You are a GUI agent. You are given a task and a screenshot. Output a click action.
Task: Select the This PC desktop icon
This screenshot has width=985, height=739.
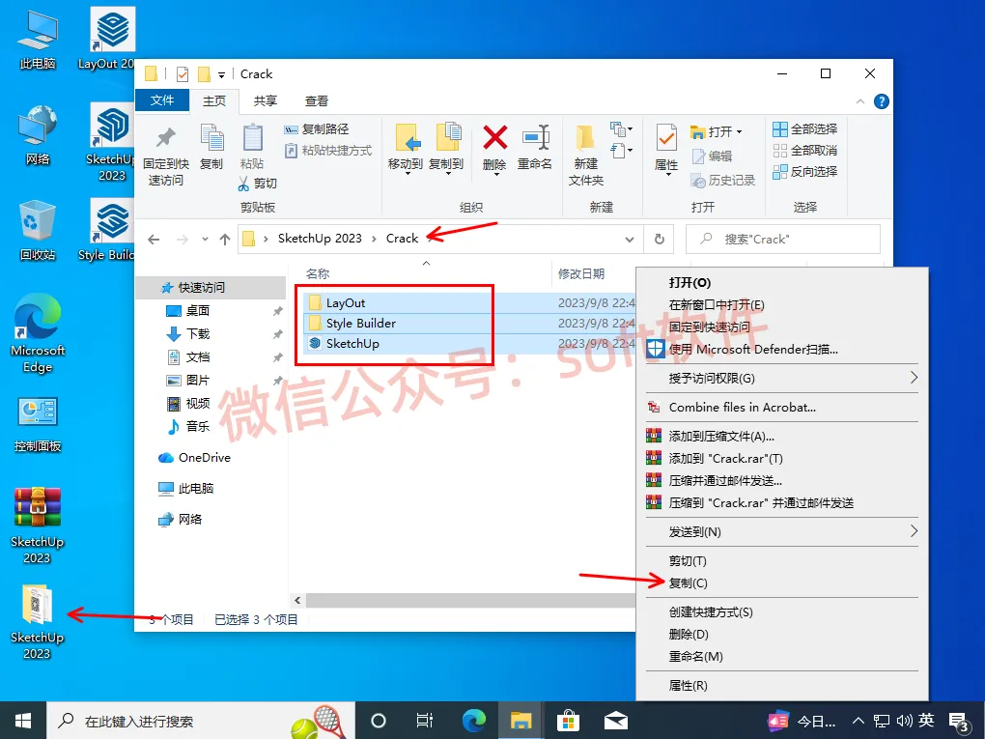tap(38, 40)
